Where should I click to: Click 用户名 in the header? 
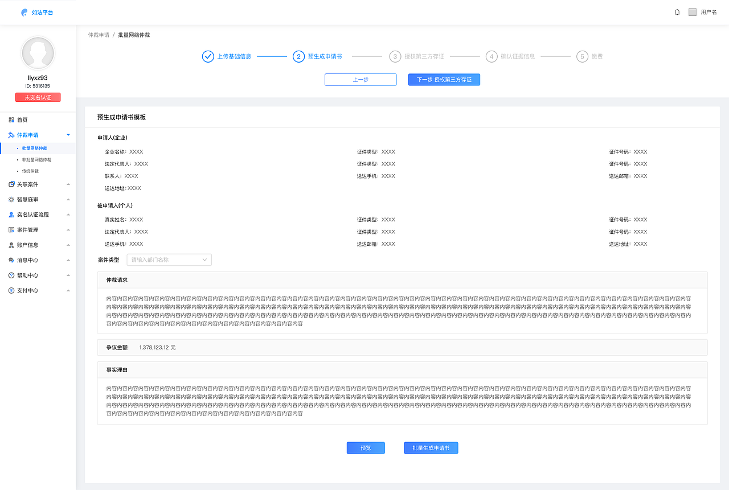[708, 12]
